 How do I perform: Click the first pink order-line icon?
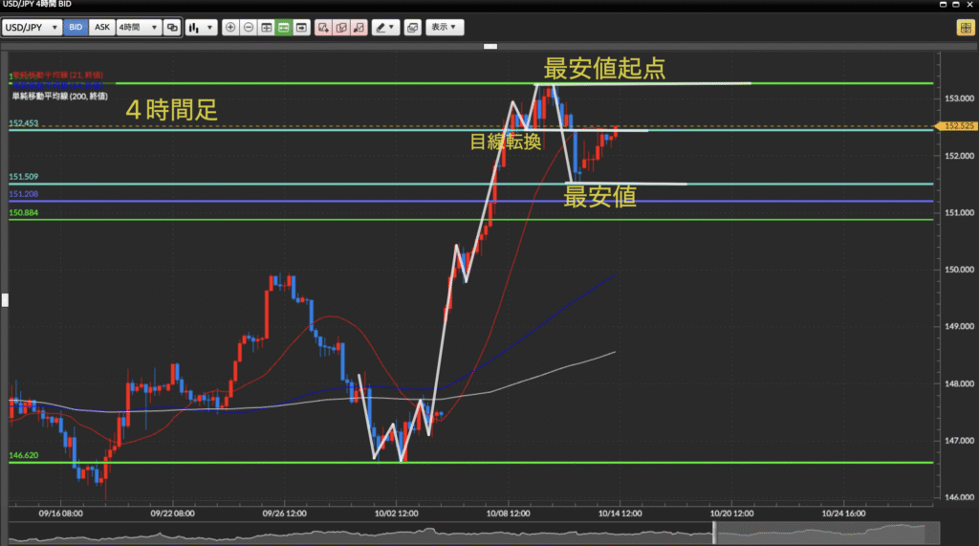[x=324, y=28]
